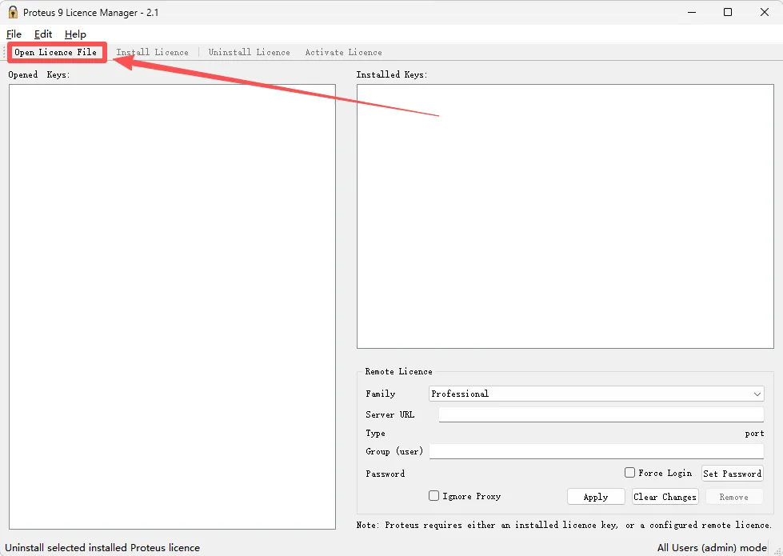
Task: Click Uninstall Licence toolbar button
Action: click(250, 52)
